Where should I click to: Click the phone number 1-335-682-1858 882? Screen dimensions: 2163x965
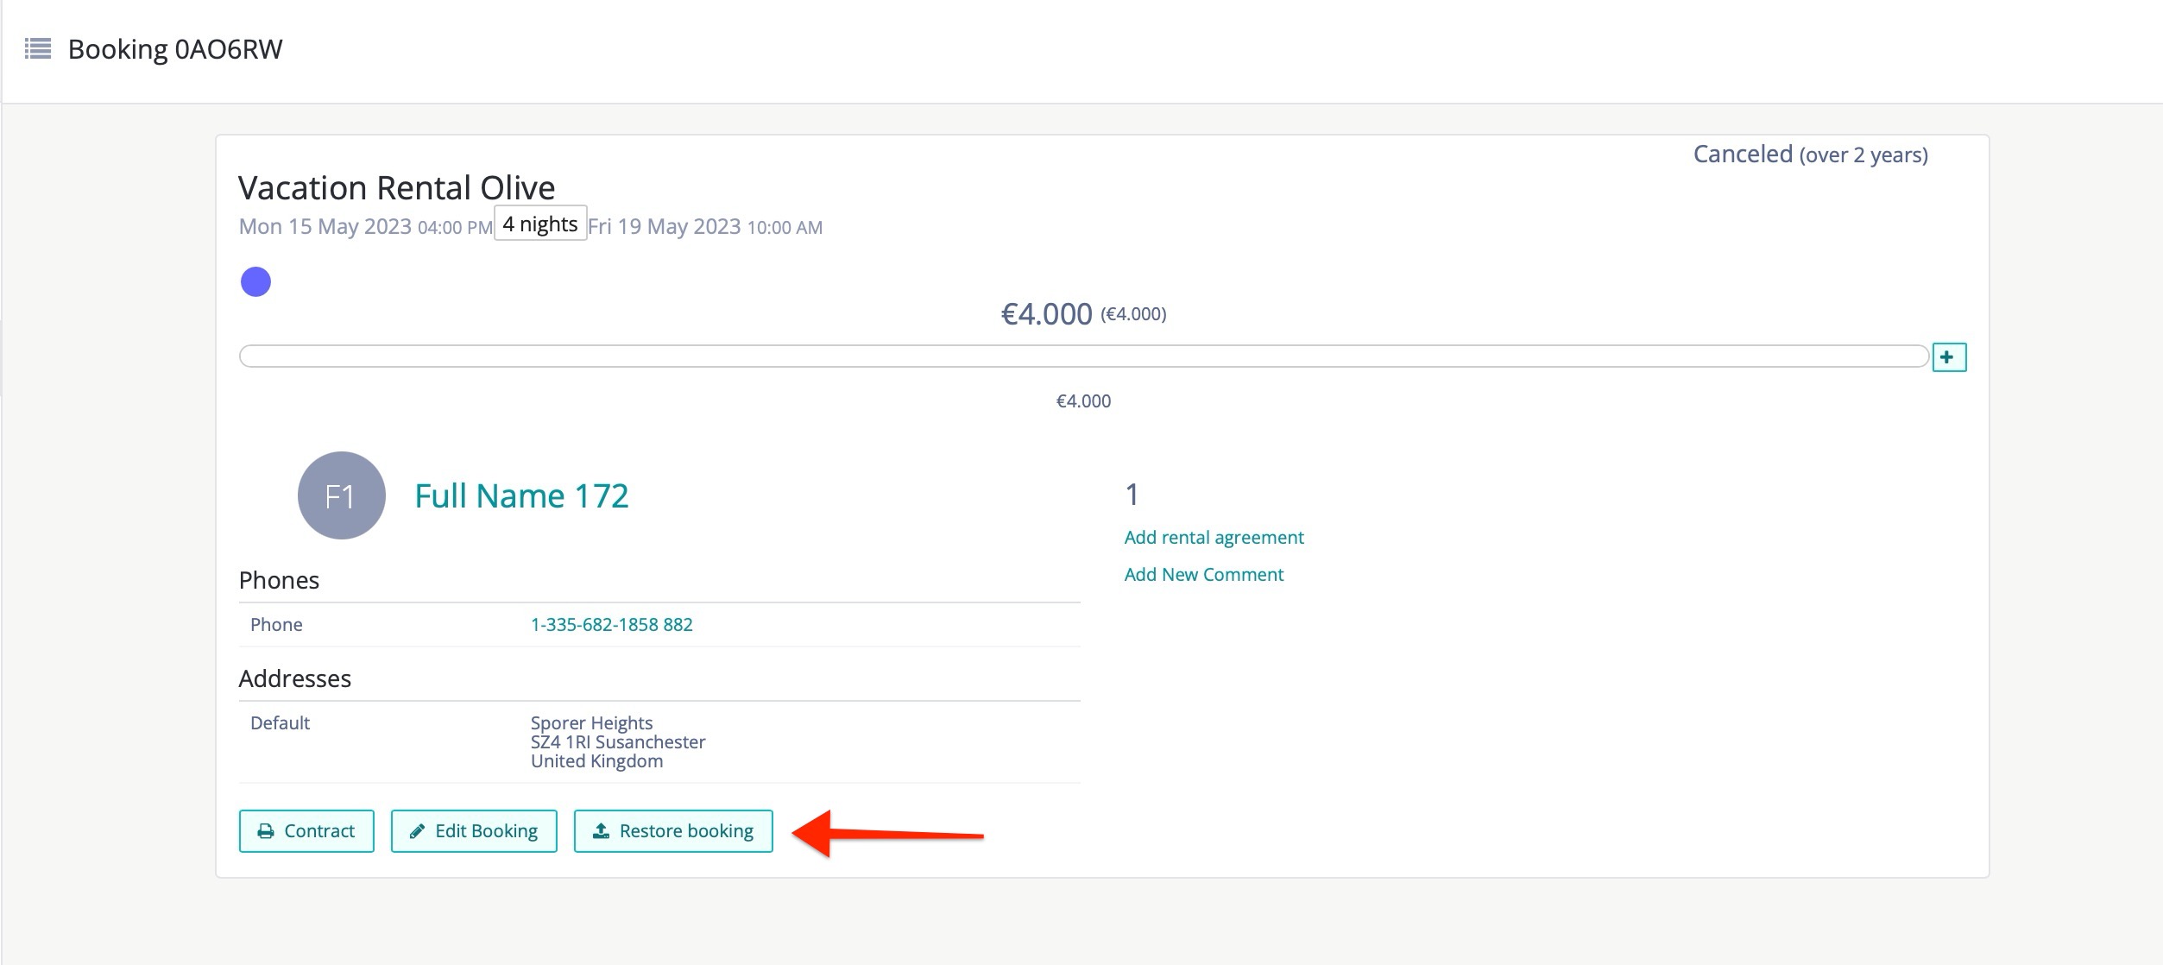612,624
